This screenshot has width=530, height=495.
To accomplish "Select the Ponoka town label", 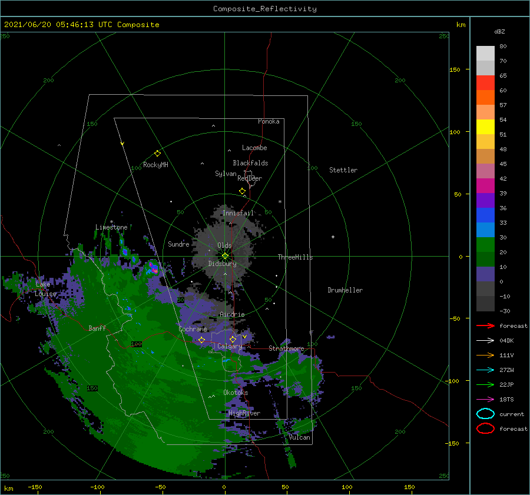I will pos(269,121).
